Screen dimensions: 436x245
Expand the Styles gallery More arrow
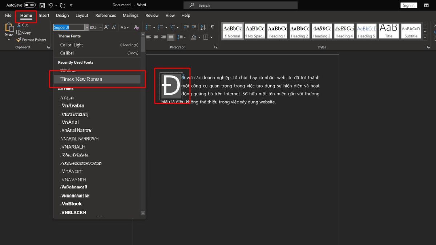click(425, 37)
